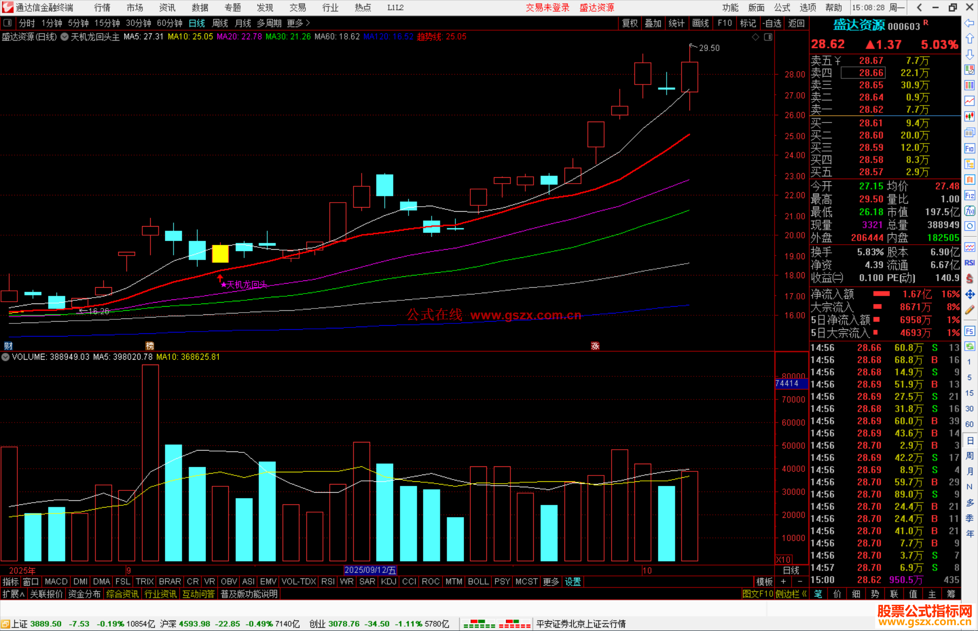Click the f(x) formula icon
Viewport: 978px width, 631px height.
pos(969,211)
